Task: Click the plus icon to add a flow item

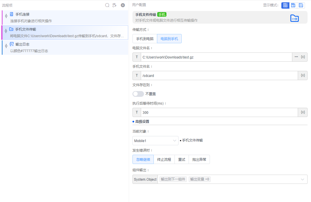Action: coord(122,5)
